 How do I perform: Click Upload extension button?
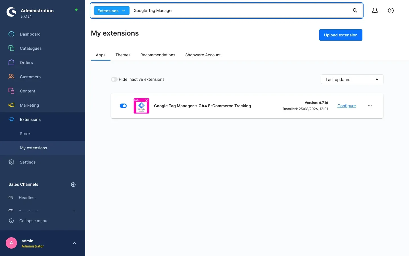click(x=341, y=35)
